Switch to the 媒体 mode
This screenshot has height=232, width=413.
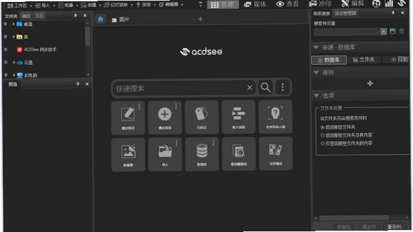click(x=256, y=4)
